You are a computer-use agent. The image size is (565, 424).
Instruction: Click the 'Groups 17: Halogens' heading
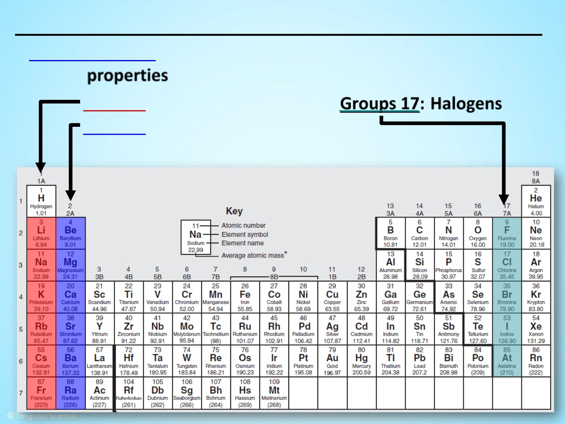point(421,104)
